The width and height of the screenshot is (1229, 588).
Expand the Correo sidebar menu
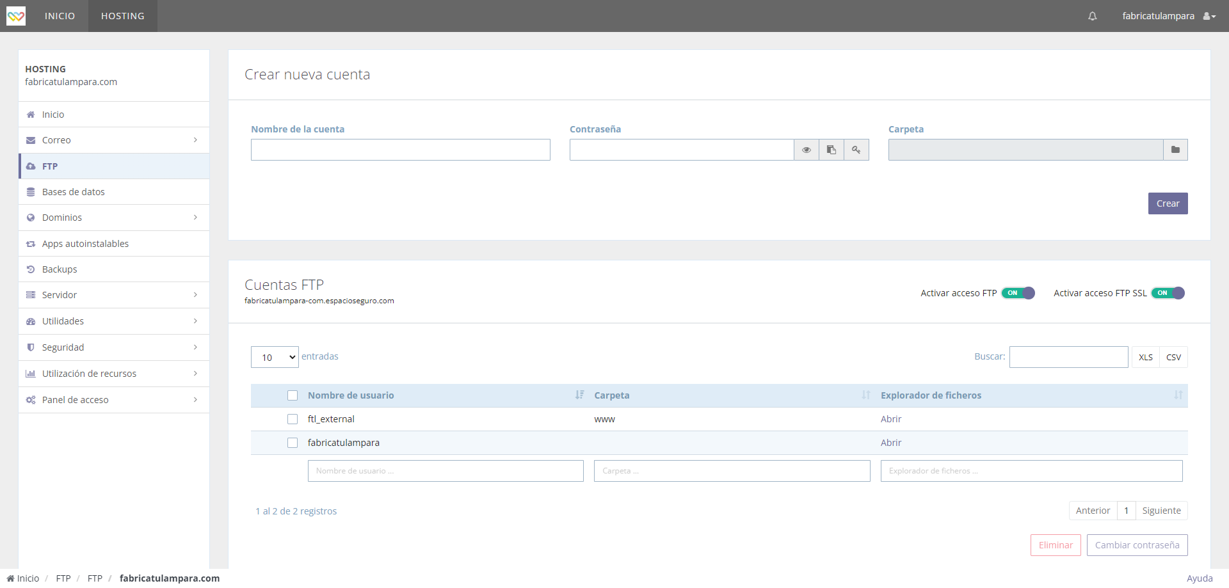pos(114,140)
